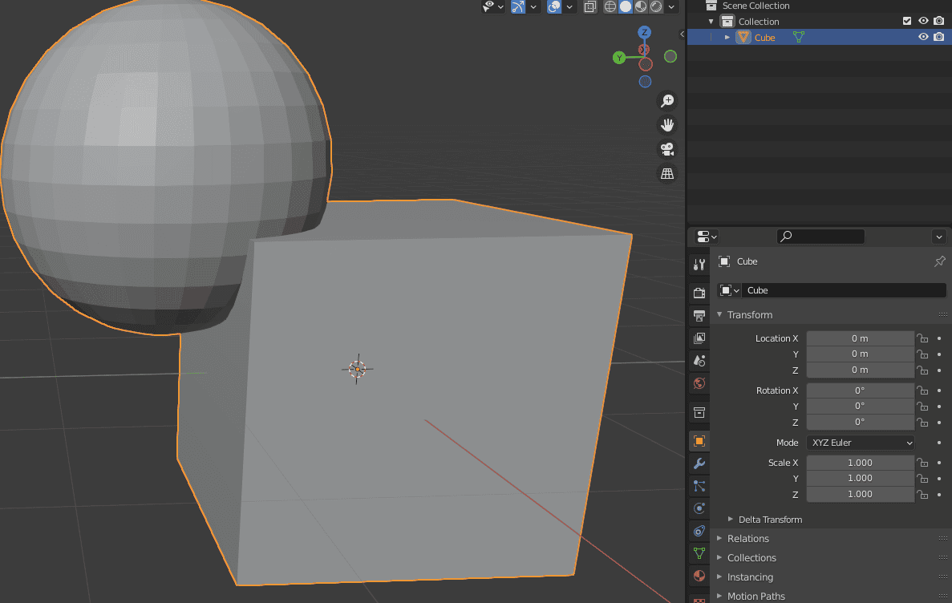
Task: Hide the Cube in the outliner
Action: (923, 37)
